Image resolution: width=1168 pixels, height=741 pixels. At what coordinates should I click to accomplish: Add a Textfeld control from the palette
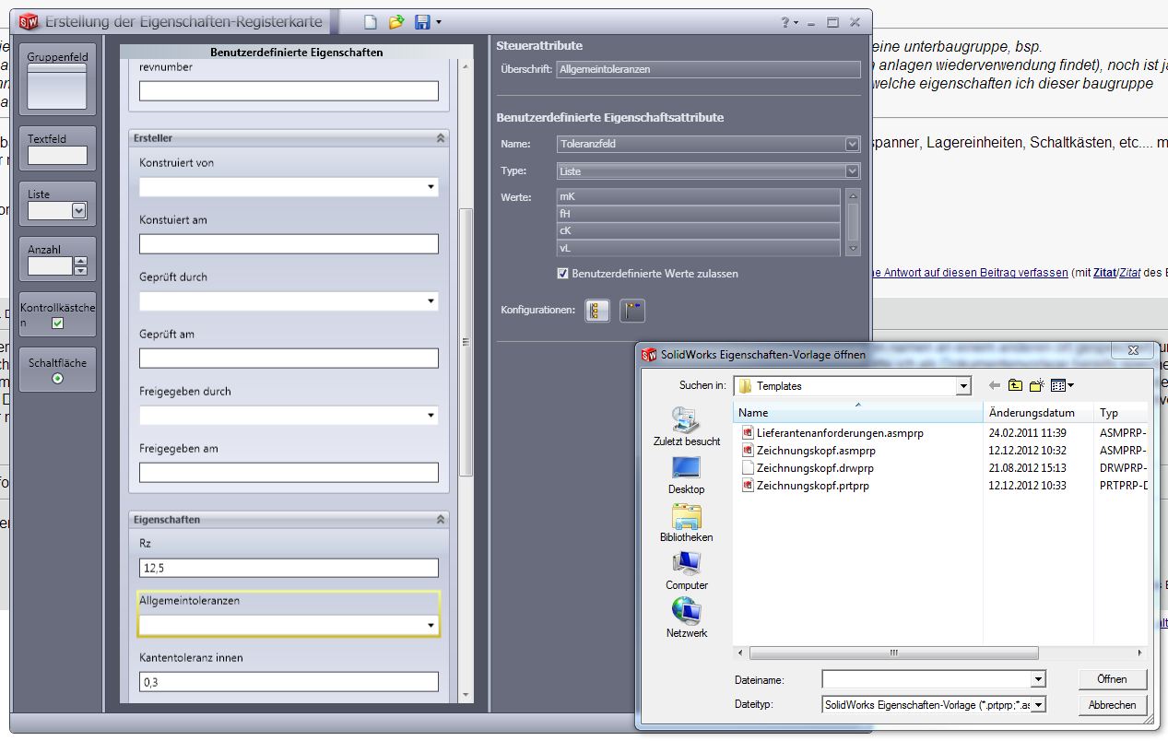(x=57, y=148)
